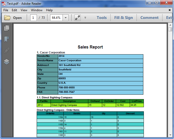Click the Qty value 19

(92, 117)
